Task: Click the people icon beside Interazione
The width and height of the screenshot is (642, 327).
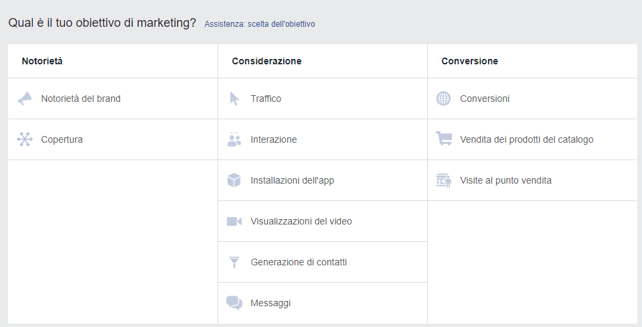Action: point(234,139)
